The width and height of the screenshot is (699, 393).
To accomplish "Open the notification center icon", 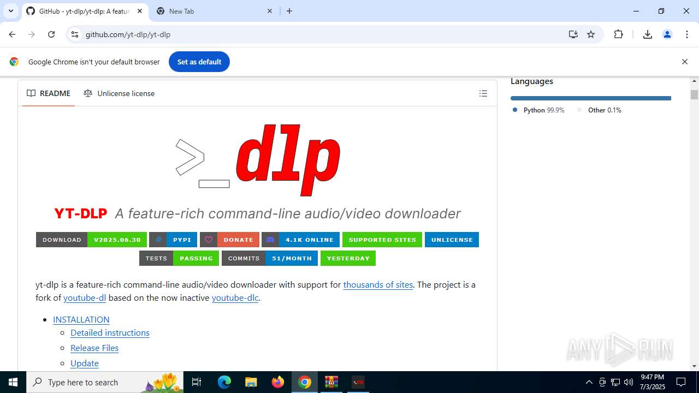I will 681,382.
